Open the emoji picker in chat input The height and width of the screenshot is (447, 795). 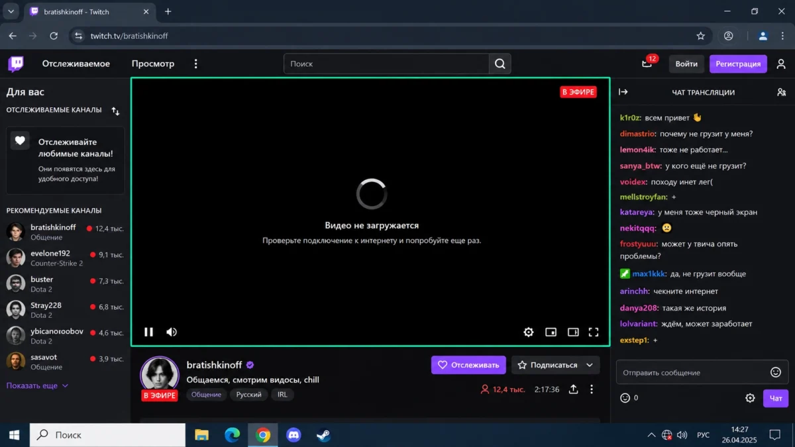(776, 372)
